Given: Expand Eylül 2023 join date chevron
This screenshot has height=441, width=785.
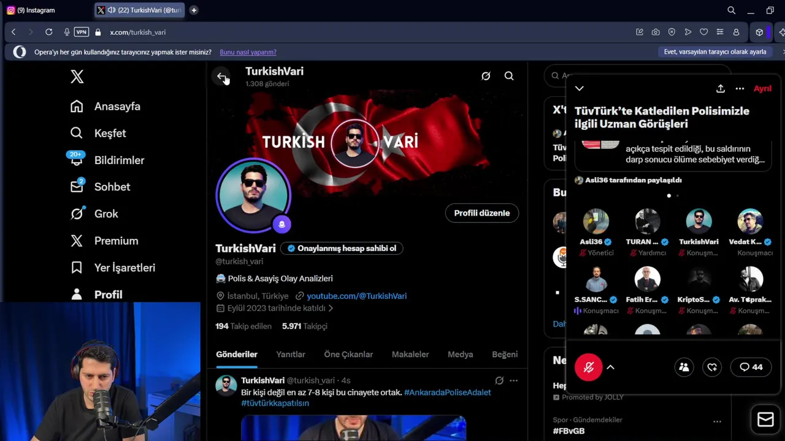Looking at the screenshot, I should coord(331,308).
